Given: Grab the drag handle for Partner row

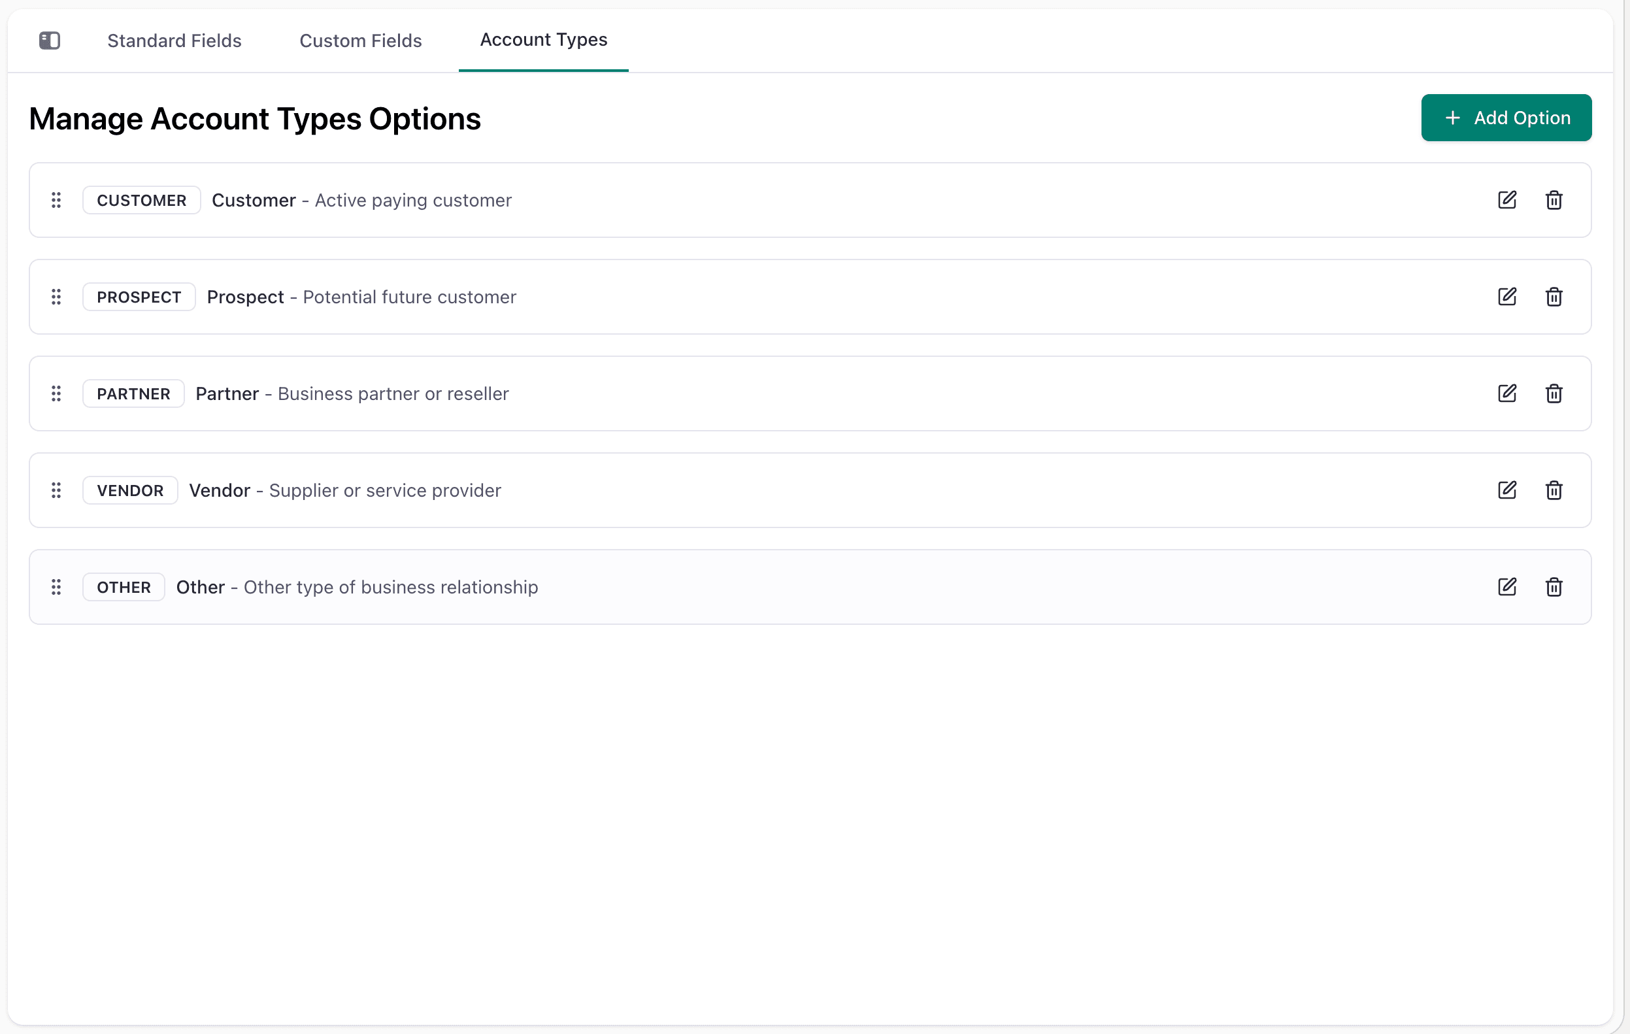Looking at the screenshot, I should tap(56, 394).
